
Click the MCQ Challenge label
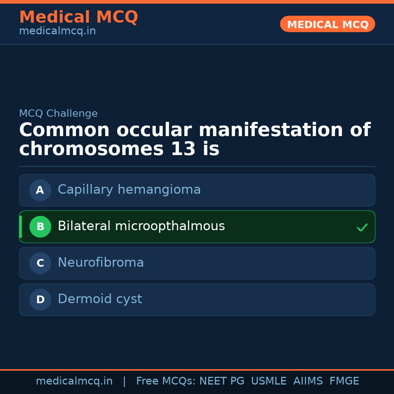[x=58, y=113]
